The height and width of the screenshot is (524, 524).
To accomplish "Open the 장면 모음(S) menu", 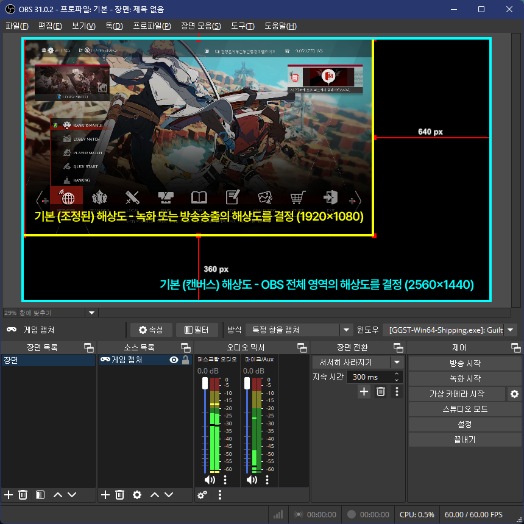I will [x=201, y=26].
